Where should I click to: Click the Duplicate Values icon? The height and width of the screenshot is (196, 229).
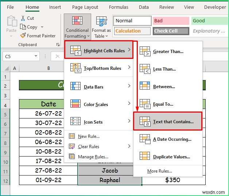[145, 156]
